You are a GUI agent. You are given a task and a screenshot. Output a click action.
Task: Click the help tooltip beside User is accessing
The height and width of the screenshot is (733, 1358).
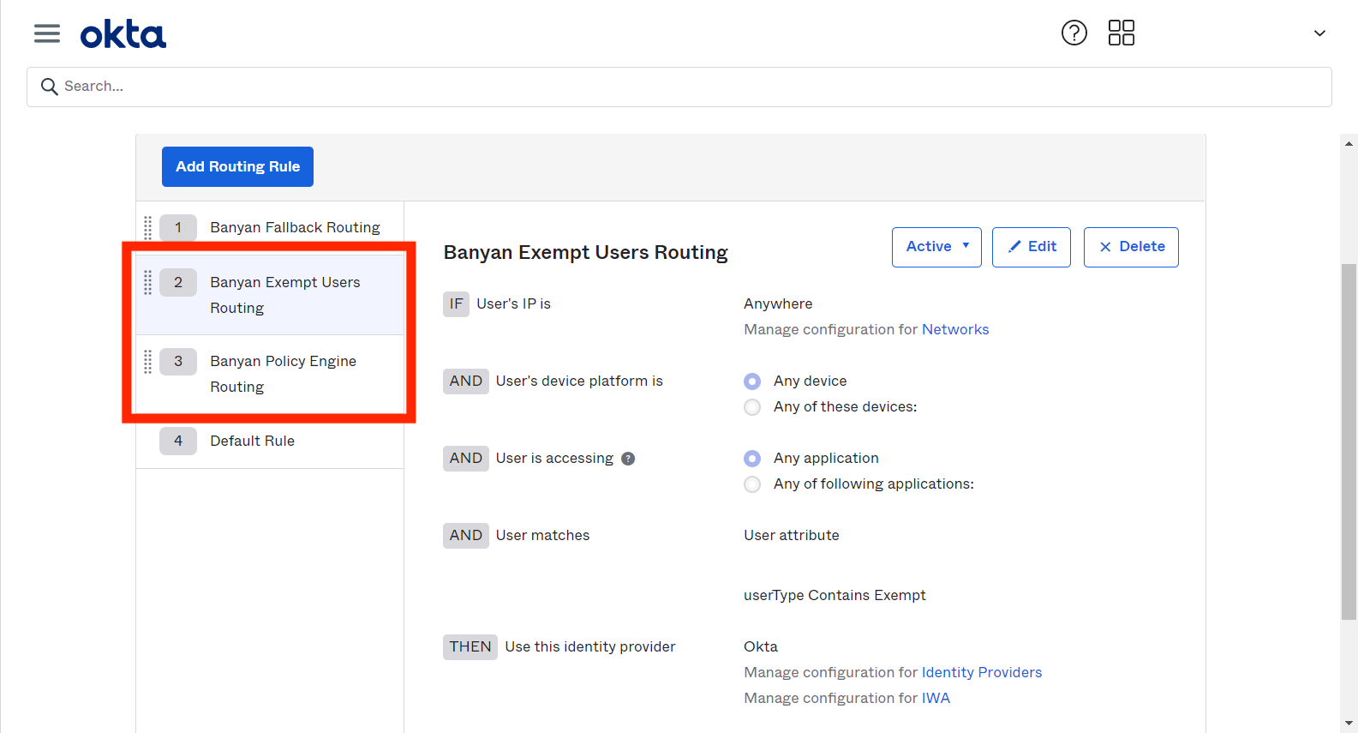(x=628, y=459)
